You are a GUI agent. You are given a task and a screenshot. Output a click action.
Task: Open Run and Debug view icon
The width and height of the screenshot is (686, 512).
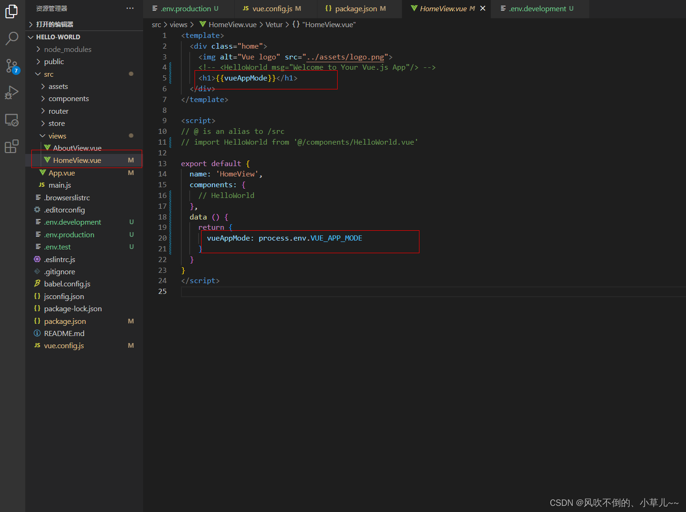click(x=11, y=93)
